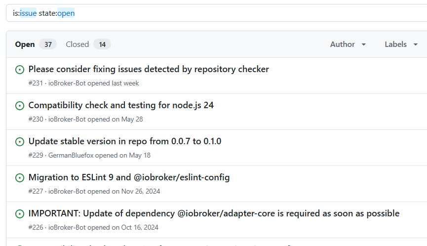
Task: Open the IMPORTANT adapter-core dependency issue
Action: pos(214,213)
